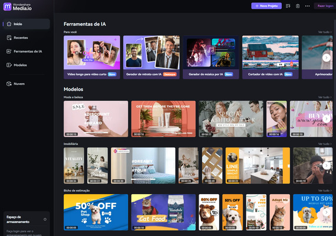Select the VITALITY real estate template

point(74,165)
